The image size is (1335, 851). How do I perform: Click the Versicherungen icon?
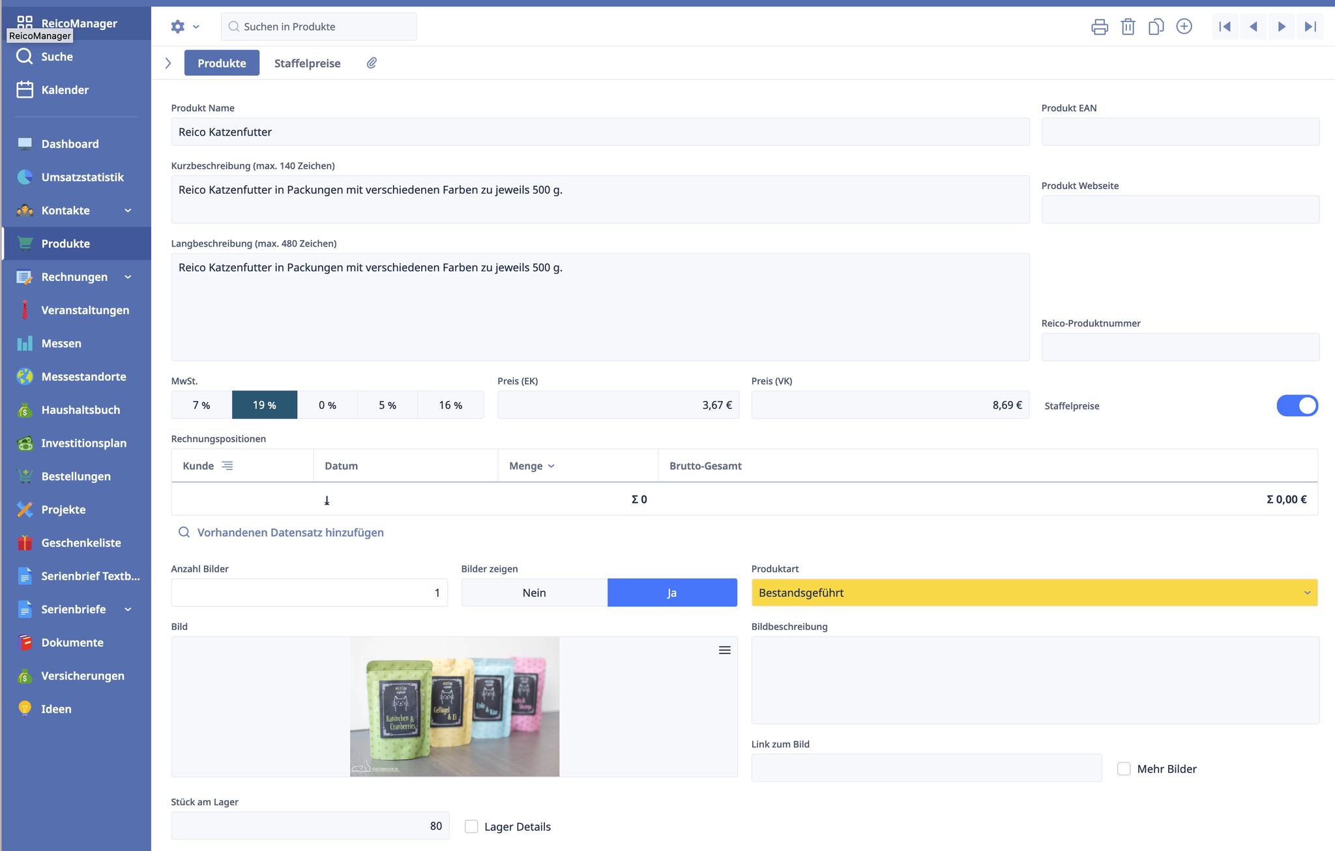(25, 676)
